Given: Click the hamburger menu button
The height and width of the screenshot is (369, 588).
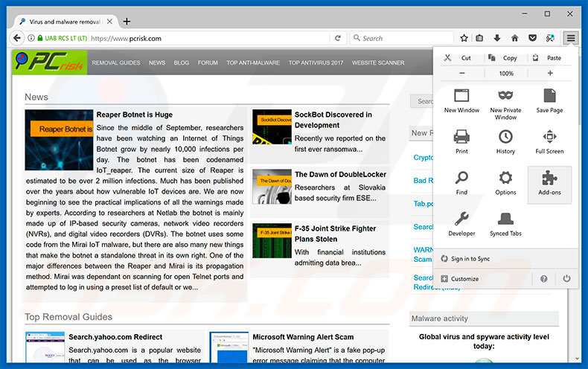Looking at the screenshot, I should [570, 38].
